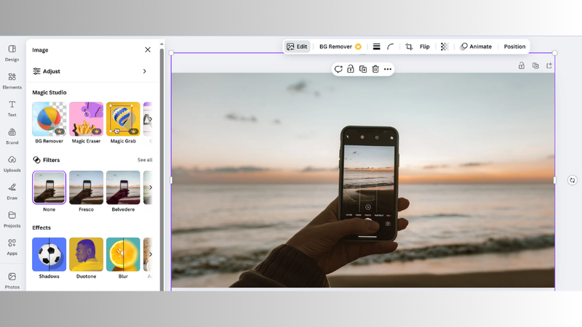This screenshot has height=327, width=582.
Task: Apply the Duotone effect
Action: click(x=86, y=254)
